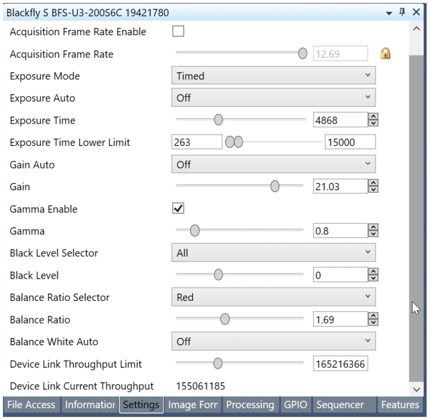Viewport: 430px width, 419px height.
Task: Click the Exposure Time value field 4868
Action: [341, 120]
